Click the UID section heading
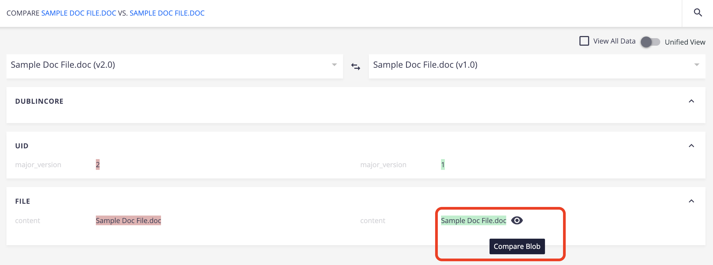 click(22, 146)
